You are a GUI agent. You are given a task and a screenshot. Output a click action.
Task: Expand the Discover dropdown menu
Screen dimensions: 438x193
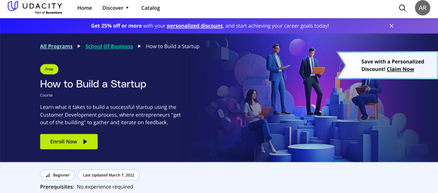112,8
